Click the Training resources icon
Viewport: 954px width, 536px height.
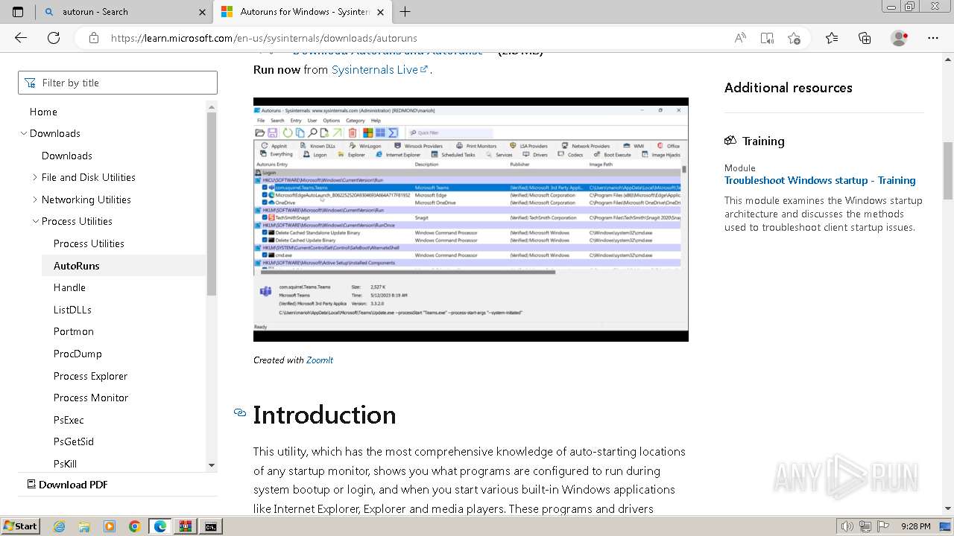pyautogui.click(x=730, y=141)
